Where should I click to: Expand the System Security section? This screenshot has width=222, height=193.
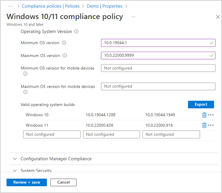point(15,170)
